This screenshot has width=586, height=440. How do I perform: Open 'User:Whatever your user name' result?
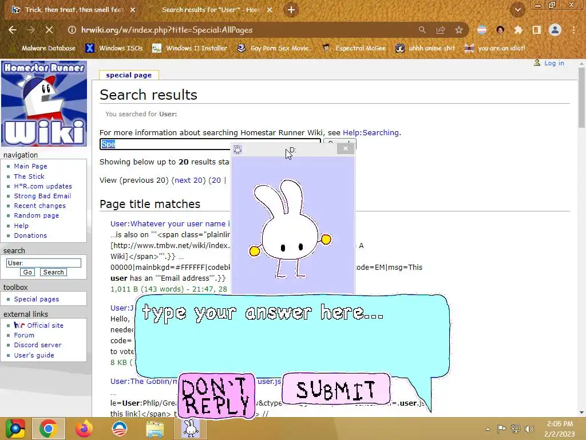click(170, 224)
